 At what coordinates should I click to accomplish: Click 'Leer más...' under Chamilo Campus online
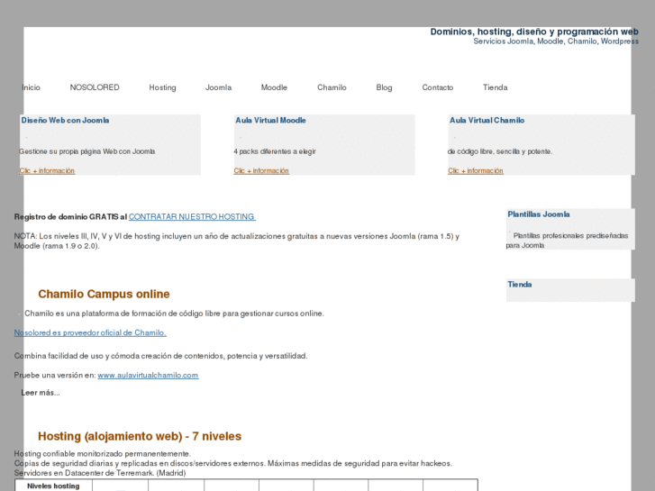click(x=41, y=393)
